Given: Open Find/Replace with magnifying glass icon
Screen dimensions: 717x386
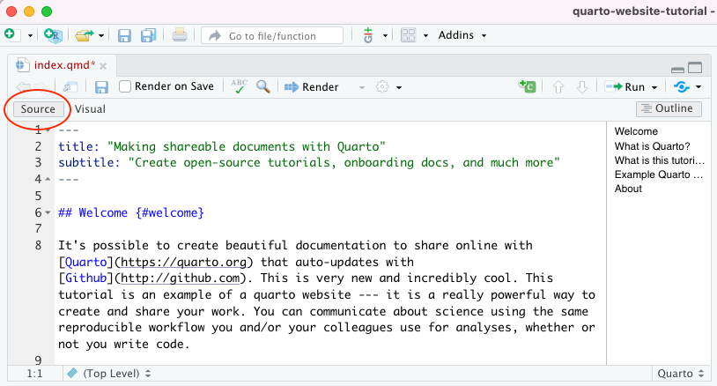Looking at the screenshot, I should tap(262, 86).
